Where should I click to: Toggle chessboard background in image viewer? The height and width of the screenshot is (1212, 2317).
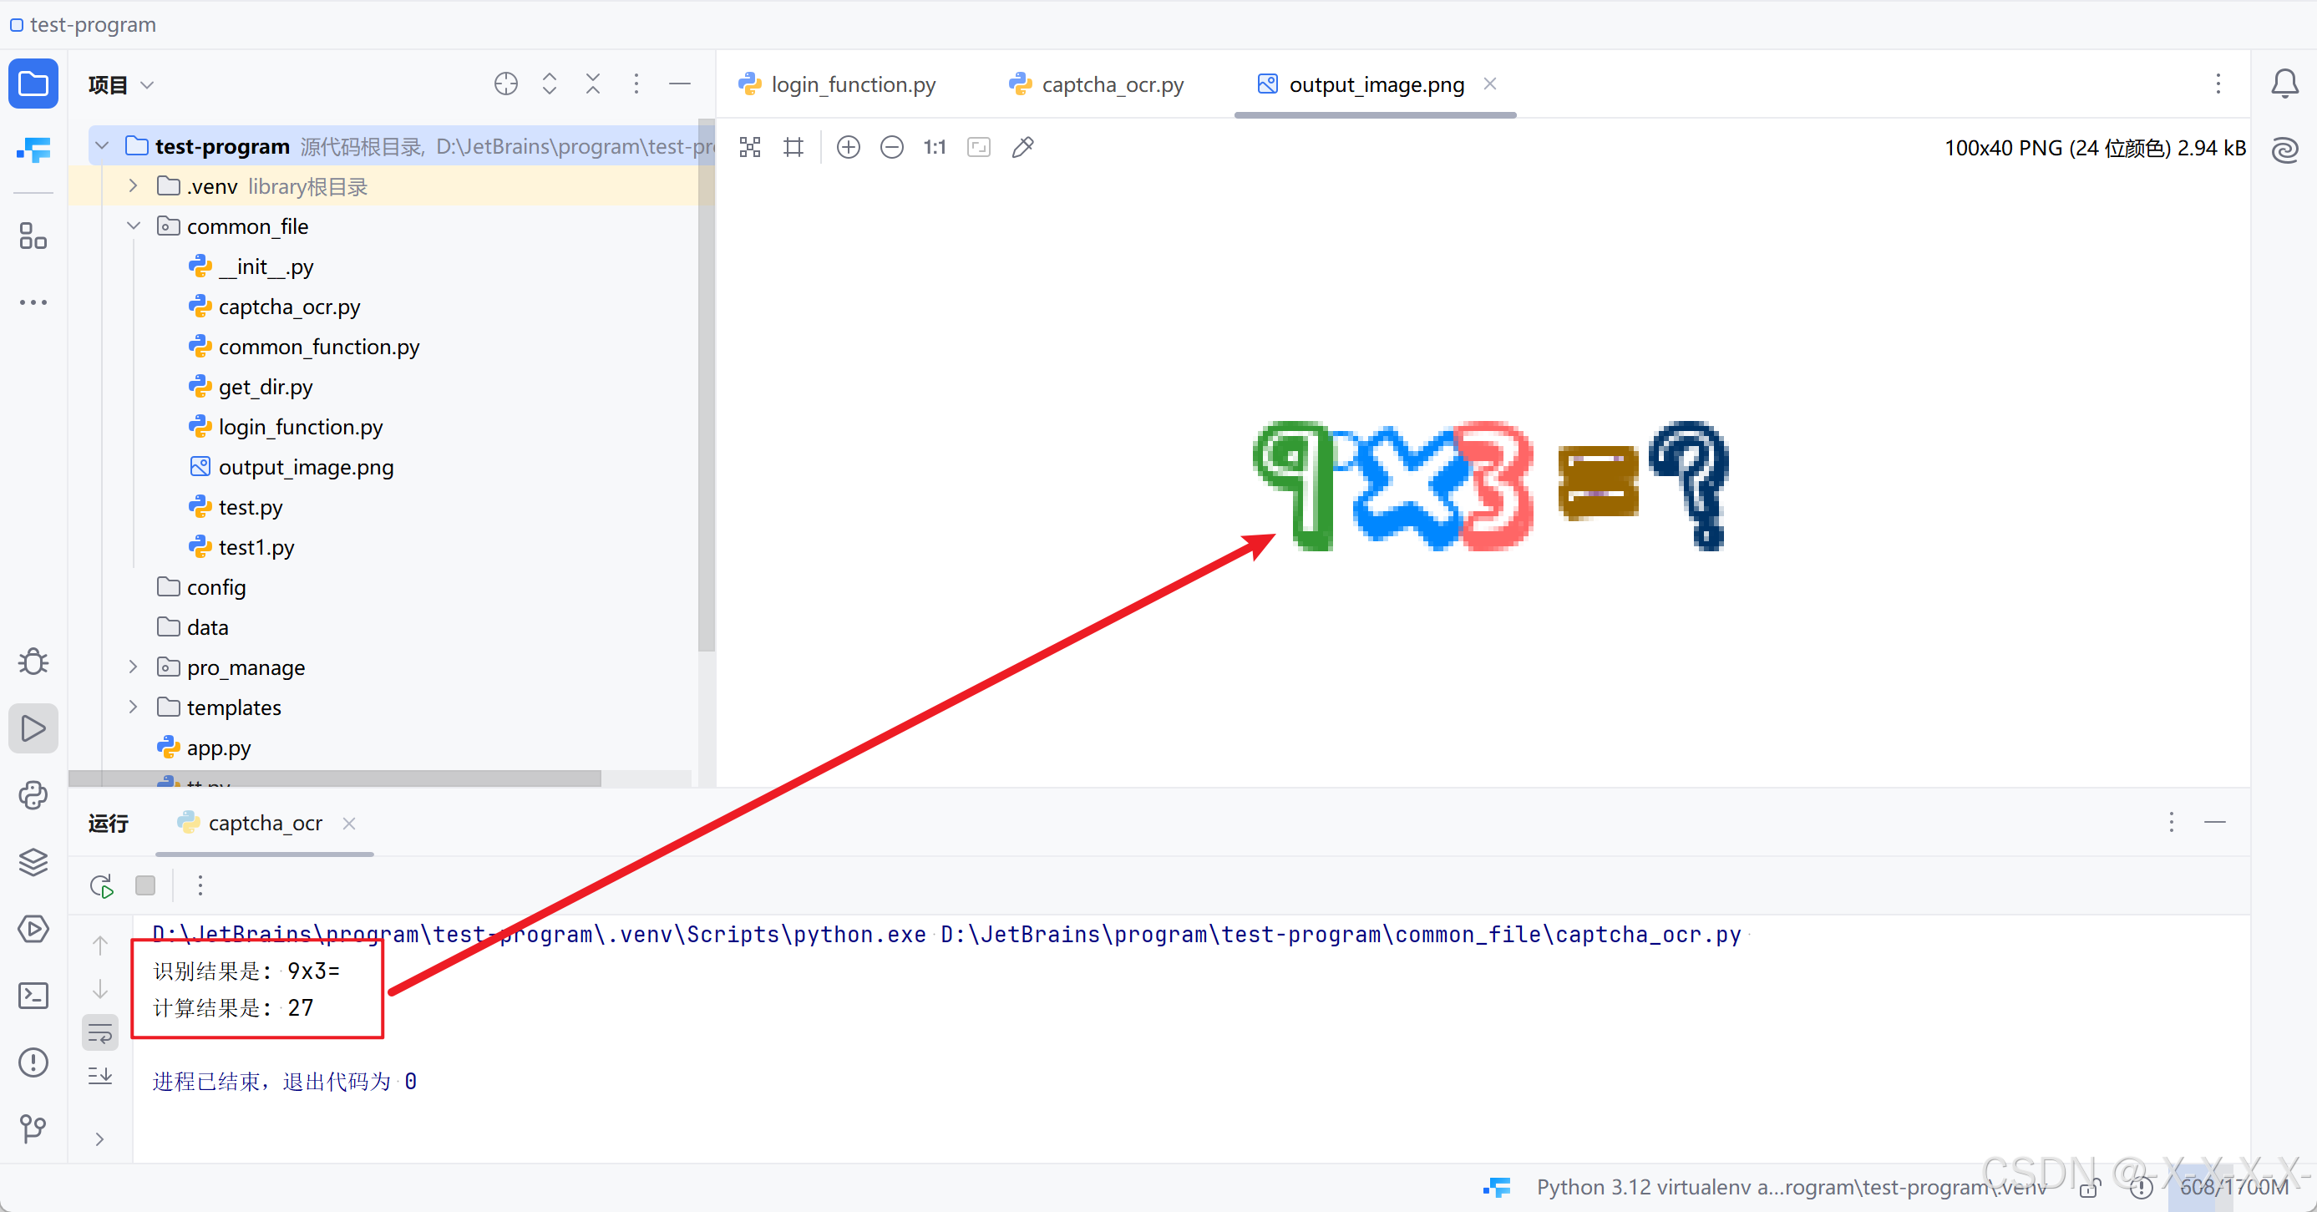click(x=749, y=148)
